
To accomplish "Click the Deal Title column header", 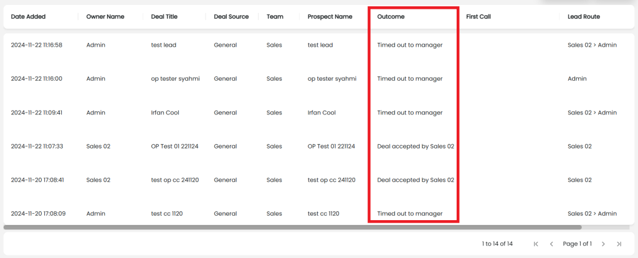I will click(164, 17).
